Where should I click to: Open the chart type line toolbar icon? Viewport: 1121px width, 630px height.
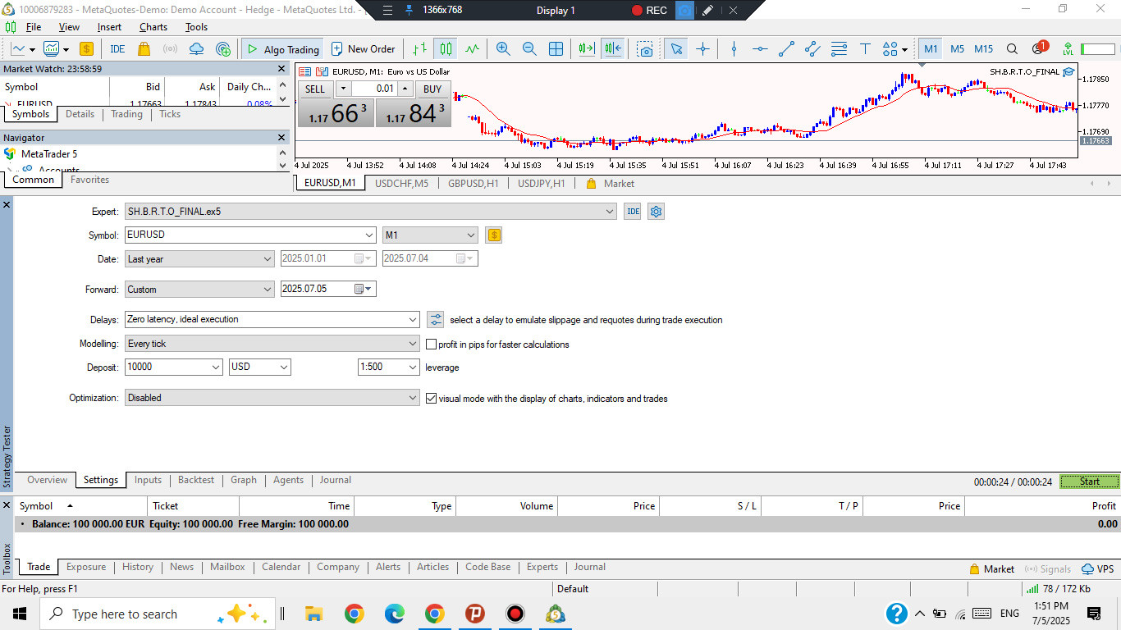[x=18, y=49]
